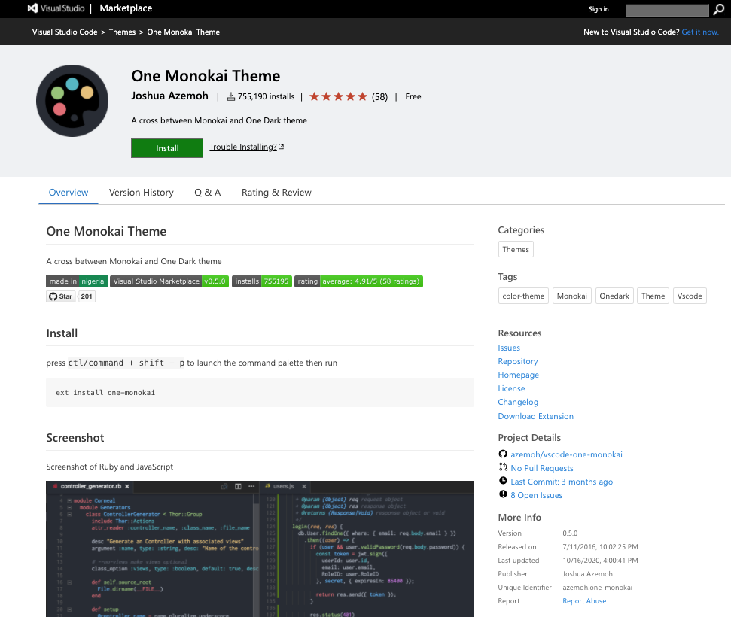731x617 pixels.
Task: Click the installs download icon
Action: tap(231, 96)
